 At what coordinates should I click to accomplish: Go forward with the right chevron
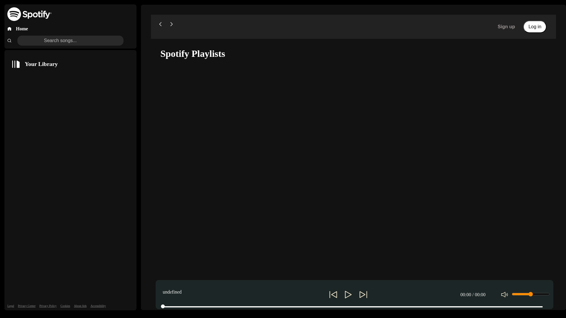click(171, 24)
